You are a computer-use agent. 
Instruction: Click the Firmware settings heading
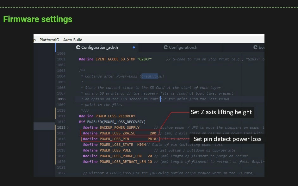(x=38, y=19)
